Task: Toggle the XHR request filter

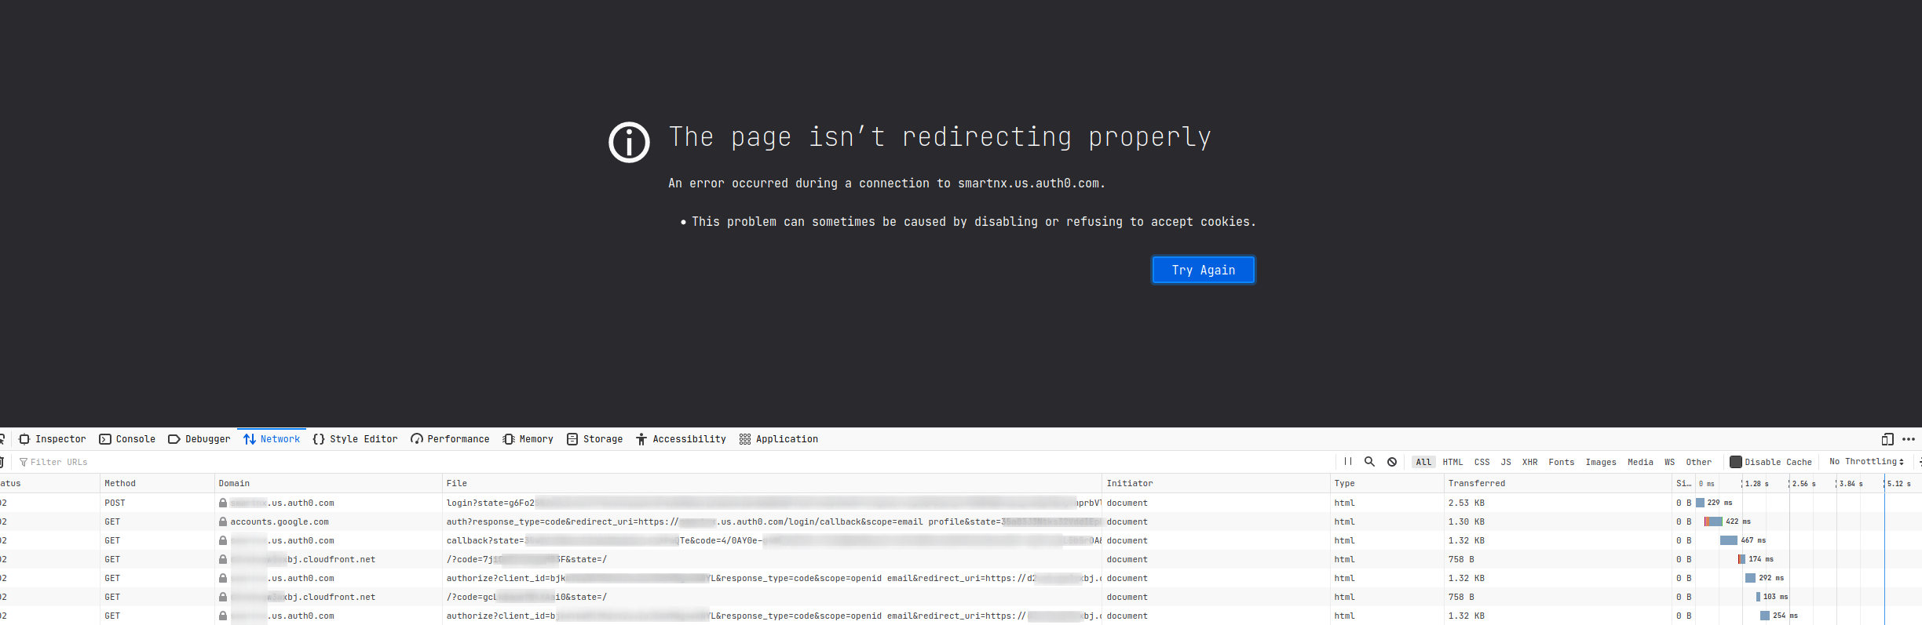Action: pos(1530,462)
